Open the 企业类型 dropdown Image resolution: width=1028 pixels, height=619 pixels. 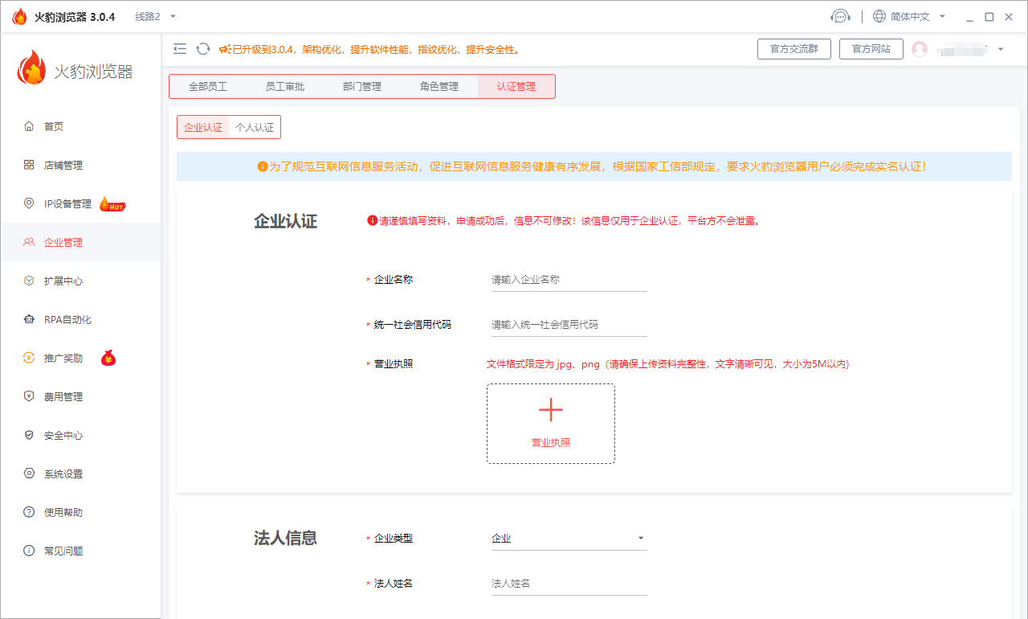568,538
